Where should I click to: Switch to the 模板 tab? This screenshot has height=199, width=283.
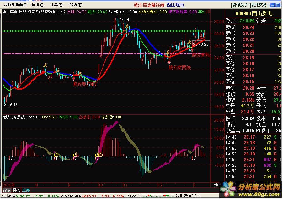[x=16, y=190]
